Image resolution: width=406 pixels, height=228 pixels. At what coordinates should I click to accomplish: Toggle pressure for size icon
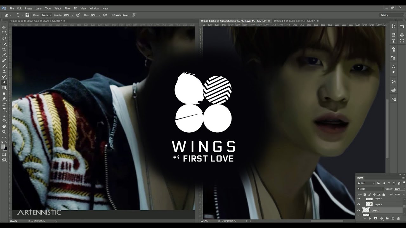click(x=134, y=15)
